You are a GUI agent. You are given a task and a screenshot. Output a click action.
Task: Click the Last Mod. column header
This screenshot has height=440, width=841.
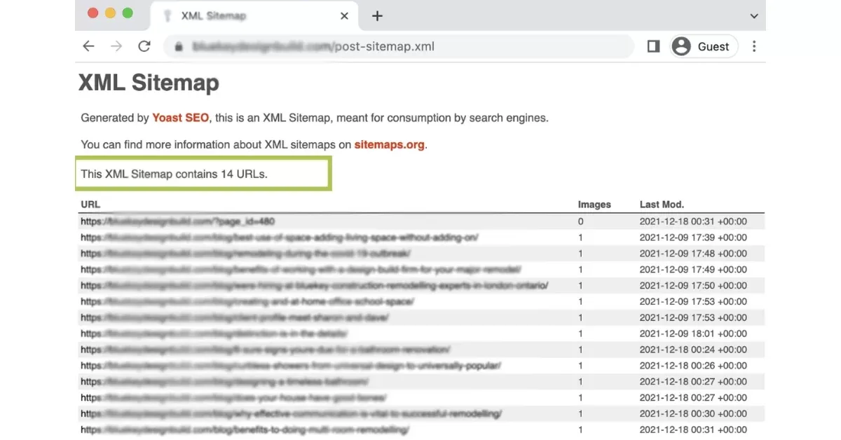click(662, 205)
